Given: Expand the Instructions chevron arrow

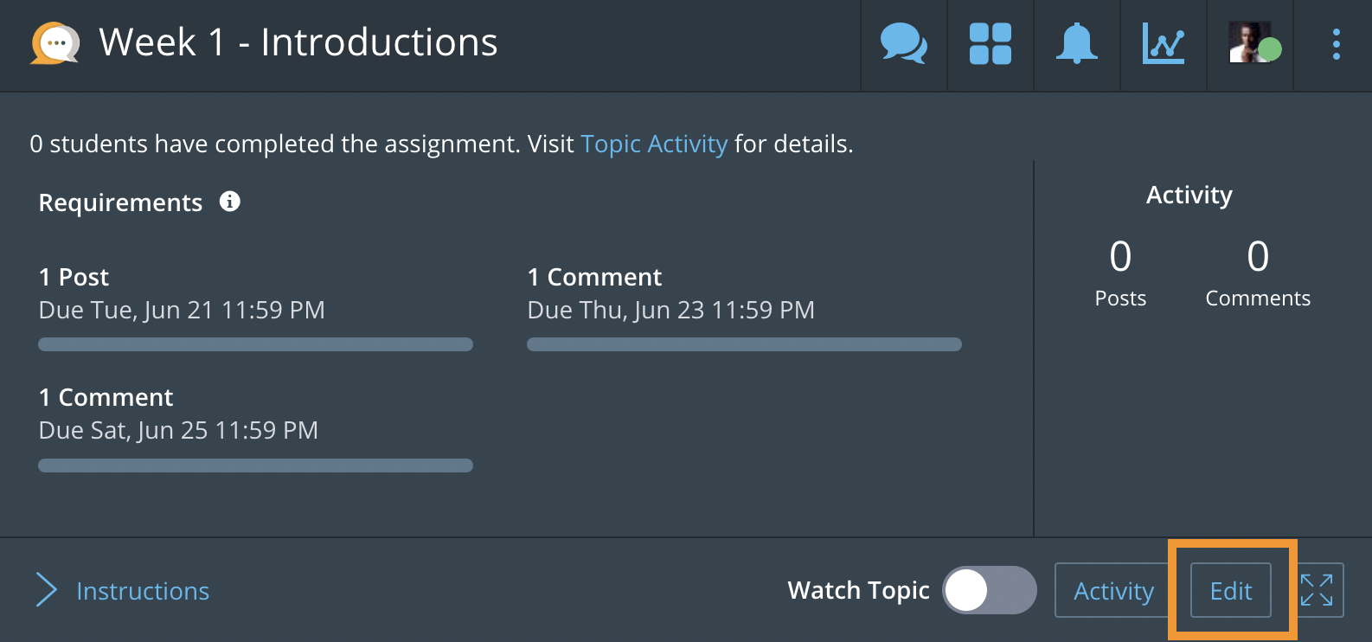Looking at the screenshot, I should [x=47, y=590].
